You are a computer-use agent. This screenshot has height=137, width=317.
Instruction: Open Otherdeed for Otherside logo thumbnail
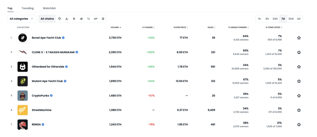point(23,67)
